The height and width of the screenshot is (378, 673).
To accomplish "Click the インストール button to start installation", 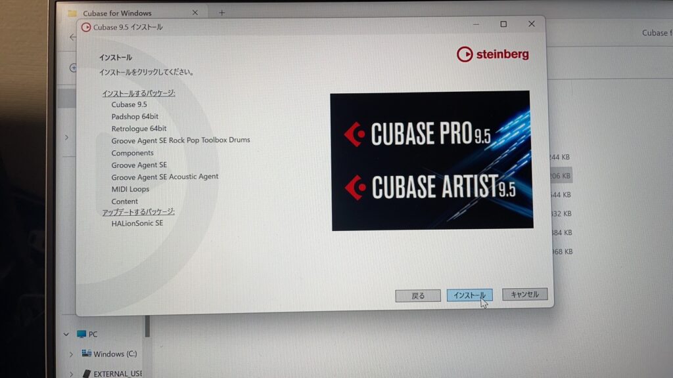I will (x=469, y=295).
